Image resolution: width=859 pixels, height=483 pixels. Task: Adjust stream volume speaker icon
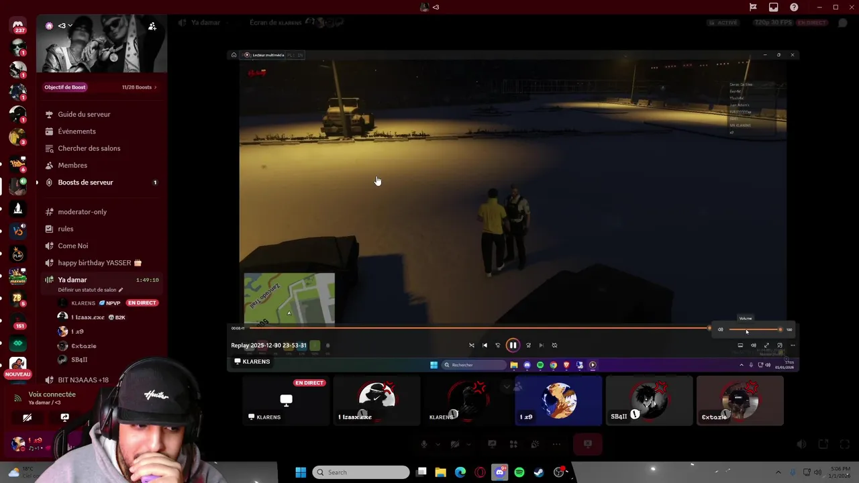point(801,444)
